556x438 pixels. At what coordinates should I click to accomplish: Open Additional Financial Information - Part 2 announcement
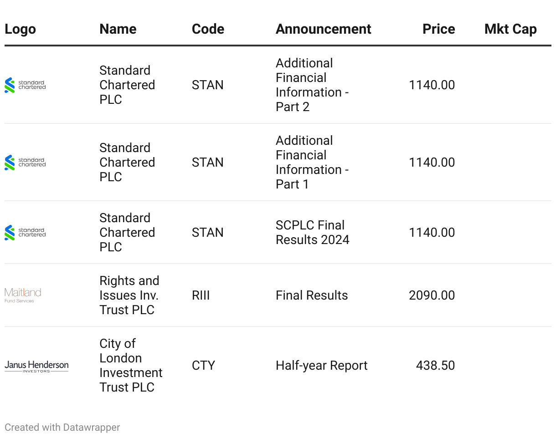coord(312,85)
